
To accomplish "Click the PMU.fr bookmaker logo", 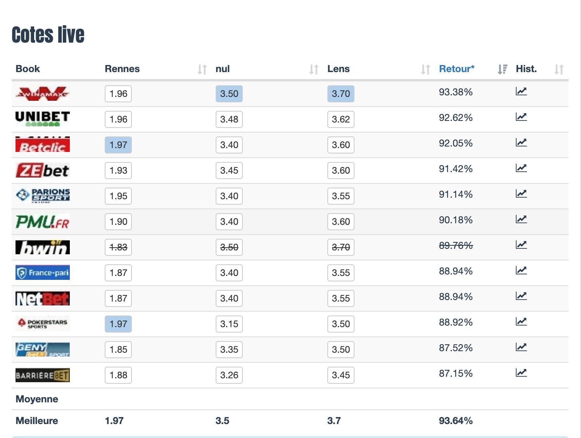I will pos(43,221).
